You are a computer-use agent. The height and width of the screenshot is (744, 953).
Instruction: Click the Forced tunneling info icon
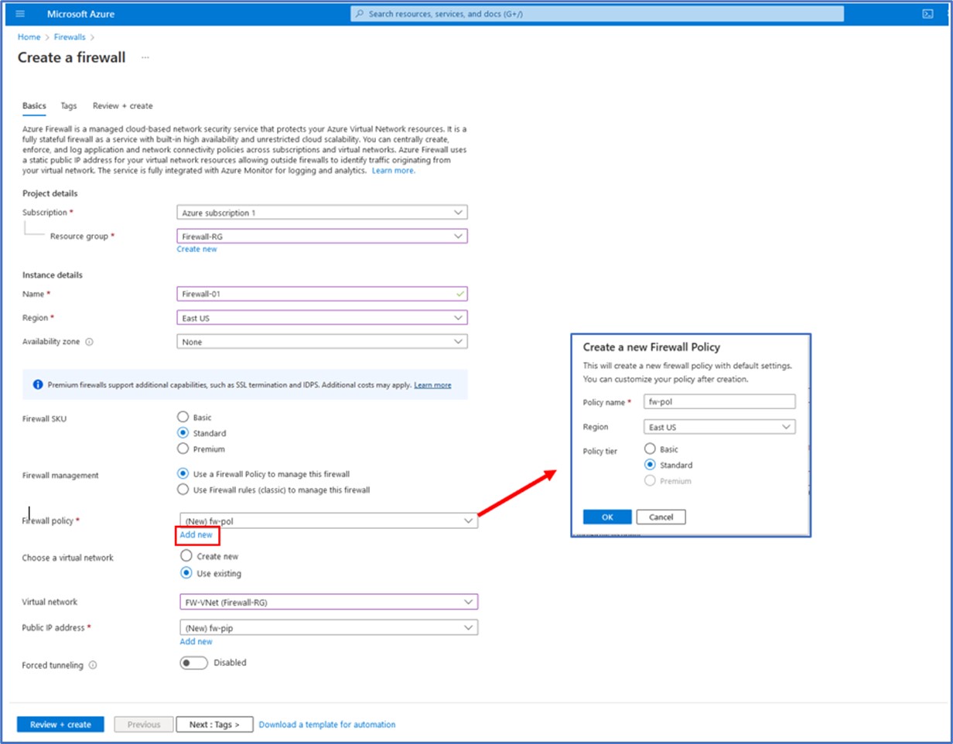tap(94, 665)
